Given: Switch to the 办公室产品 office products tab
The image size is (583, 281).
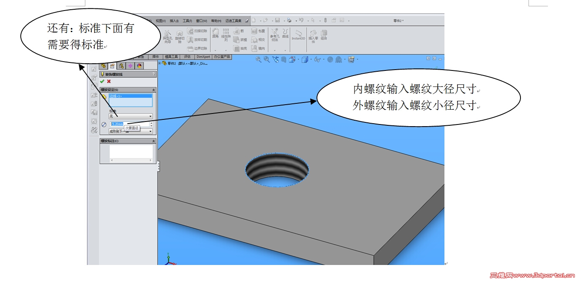Looking at the screenshot, I should click(222, 57).
